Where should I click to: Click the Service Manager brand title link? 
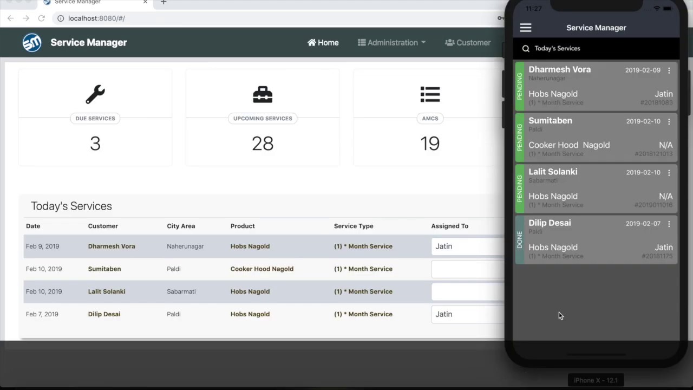coord(89,42)
